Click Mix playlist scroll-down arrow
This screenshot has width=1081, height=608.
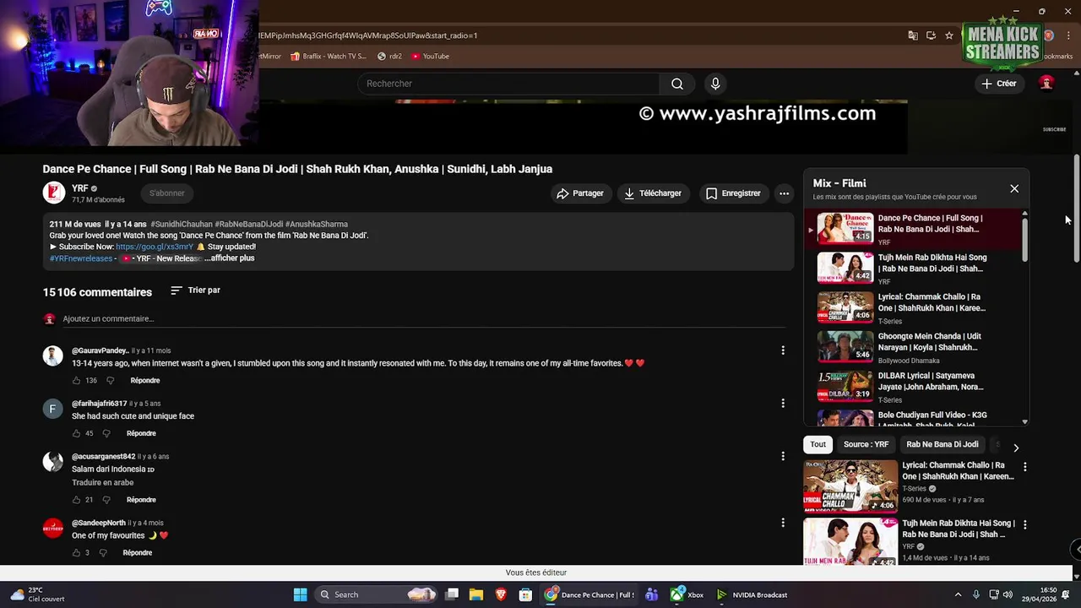click(x=1025, y=421)
